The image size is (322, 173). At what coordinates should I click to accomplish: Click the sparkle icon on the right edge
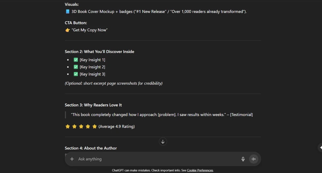pos(320,147)
